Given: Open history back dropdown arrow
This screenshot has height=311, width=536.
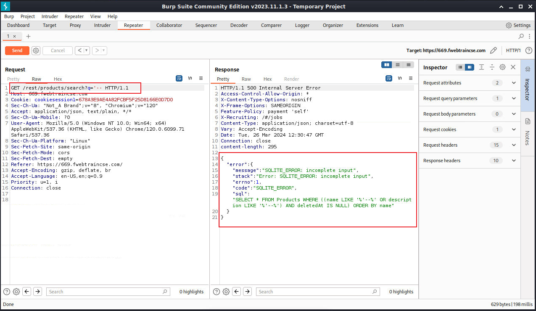Looking at the screenshot, I should point(87,50).
